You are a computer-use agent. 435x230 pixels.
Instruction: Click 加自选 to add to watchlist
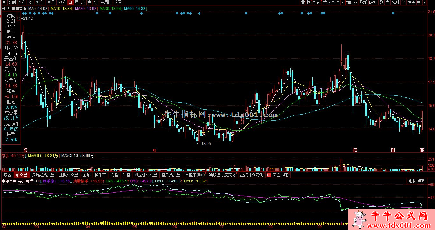click(352, 2)
